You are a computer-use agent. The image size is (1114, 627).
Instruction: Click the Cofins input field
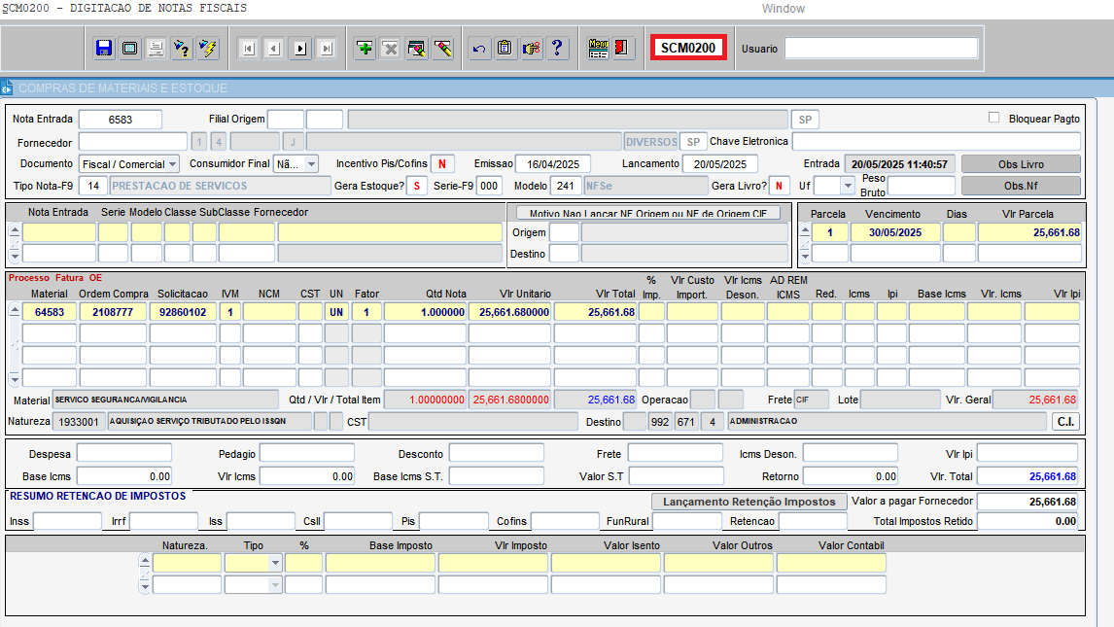[x=565, y=521]
